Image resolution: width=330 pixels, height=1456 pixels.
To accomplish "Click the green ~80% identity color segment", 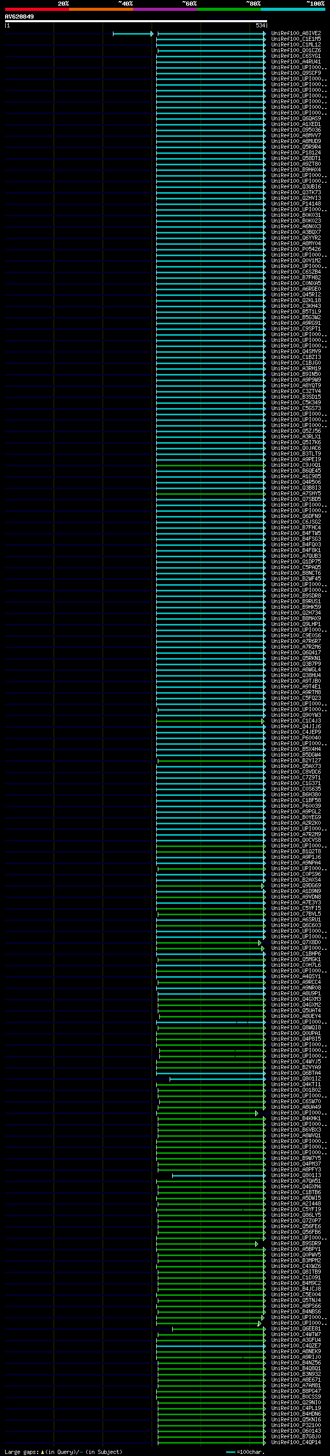I will pos(229,9).
